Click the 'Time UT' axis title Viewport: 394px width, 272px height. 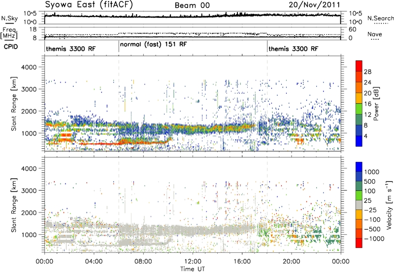coord(193,269)
